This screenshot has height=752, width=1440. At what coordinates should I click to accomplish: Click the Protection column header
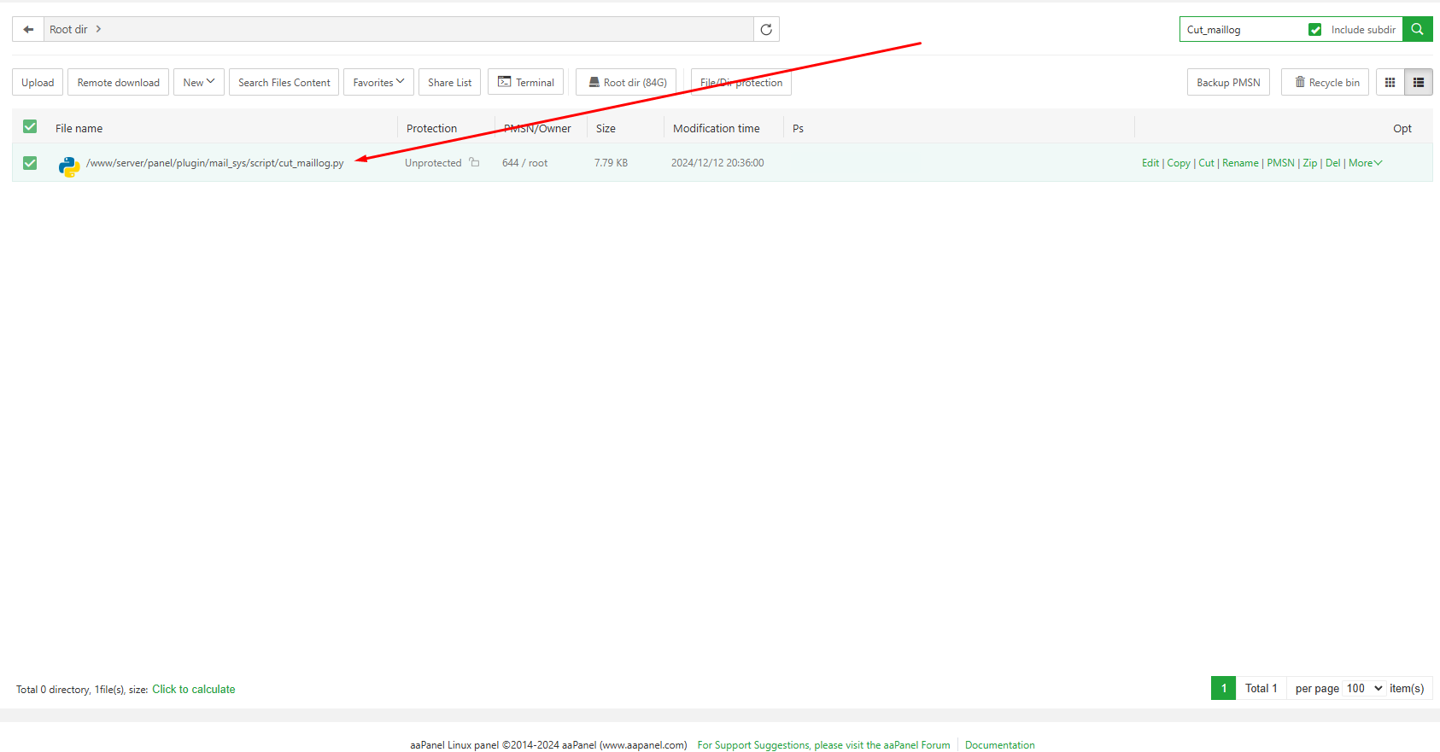point(431,128)
